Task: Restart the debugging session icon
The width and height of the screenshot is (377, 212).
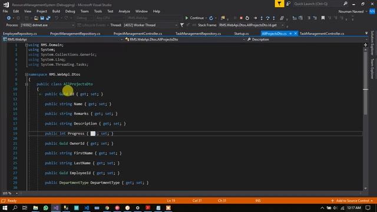Action: pos(247,18)
